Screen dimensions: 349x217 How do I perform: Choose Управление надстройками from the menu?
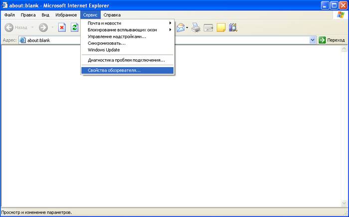click(117, 36)
